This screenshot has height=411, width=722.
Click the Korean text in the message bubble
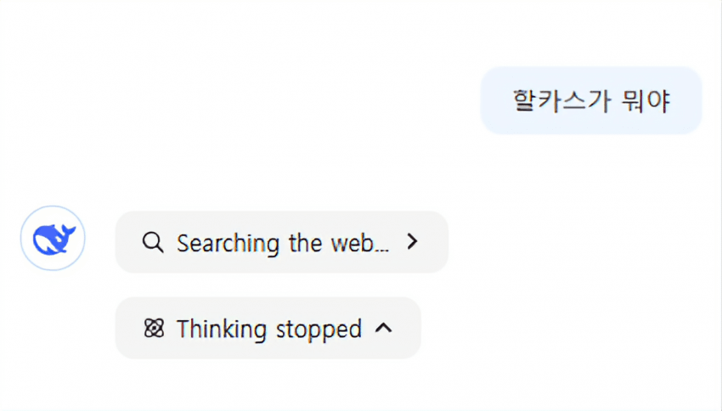click(591, 101)
